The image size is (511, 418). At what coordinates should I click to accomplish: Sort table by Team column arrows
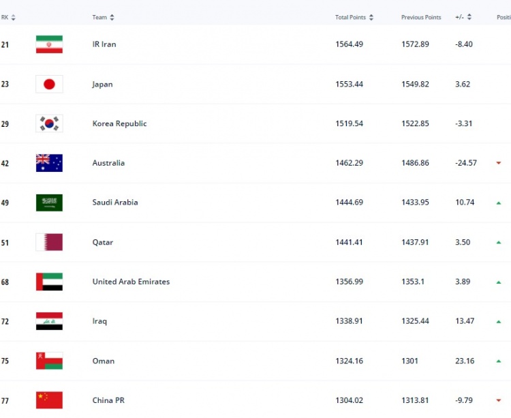[x=112, y=17]
